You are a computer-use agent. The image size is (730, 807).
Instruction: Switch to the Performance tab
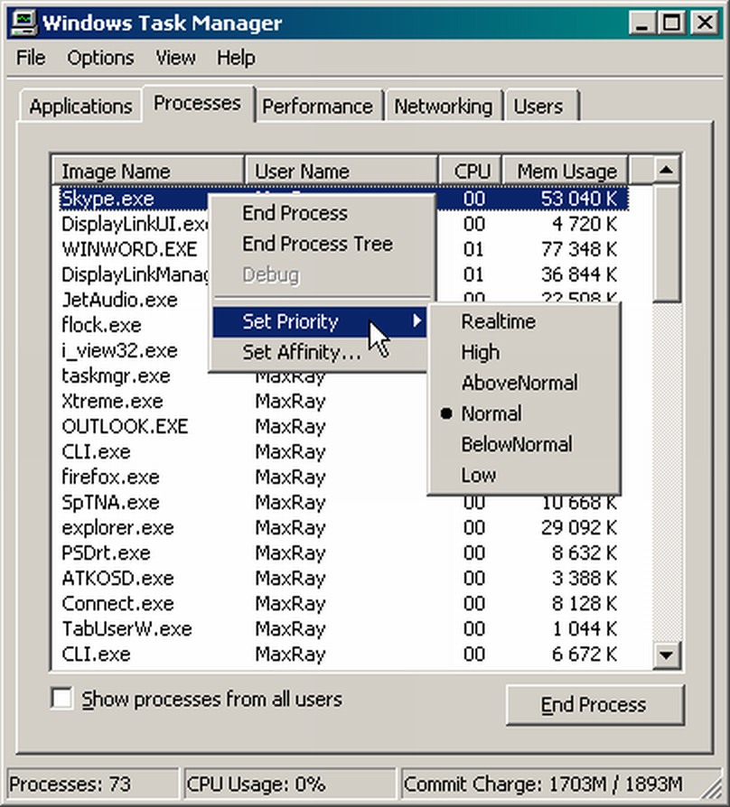(317, 107)
